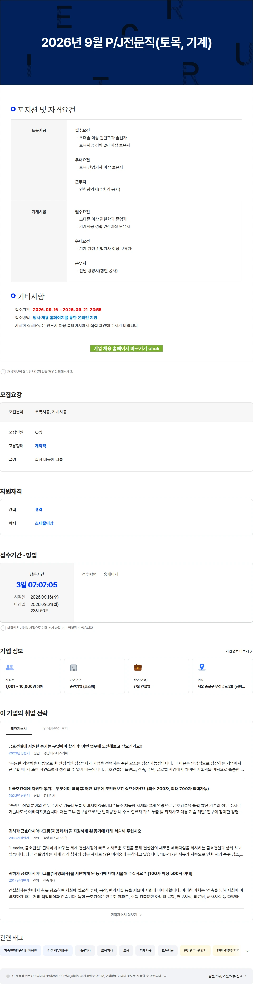253x984 pixels.
Task: Click the 토목시공 tag
Action: point(167,950)
